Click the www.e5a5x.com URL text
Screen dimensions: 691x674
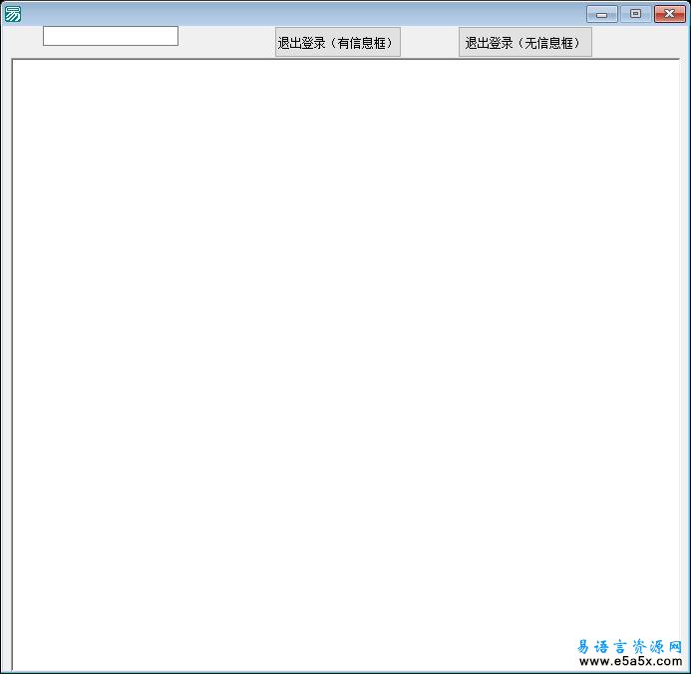(x=629, y=661)
